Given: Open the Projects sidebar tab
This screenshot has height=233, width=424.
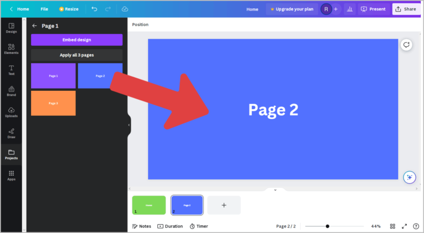Looking at the screenshot, I should 11,155.
